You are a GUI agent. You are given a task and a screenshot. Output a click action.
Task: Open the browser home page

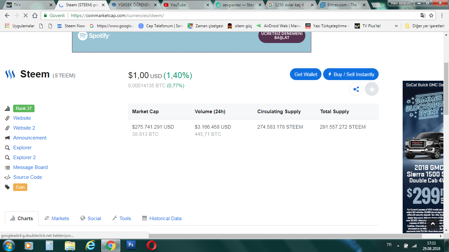click(35, 15)
